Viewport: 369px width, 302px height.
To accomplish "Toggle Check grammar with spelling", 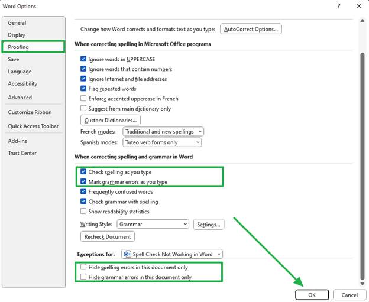I will pyautogui.click(x=83, y=202).
